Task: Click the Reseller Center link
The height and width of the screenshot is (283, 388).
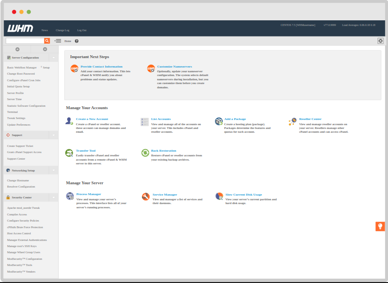Action: click(310, 119)
